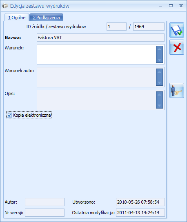Click Warunek auto scrollbar down arrow
187x222 pixels.
pyautogui.click(x=159, y=83)
